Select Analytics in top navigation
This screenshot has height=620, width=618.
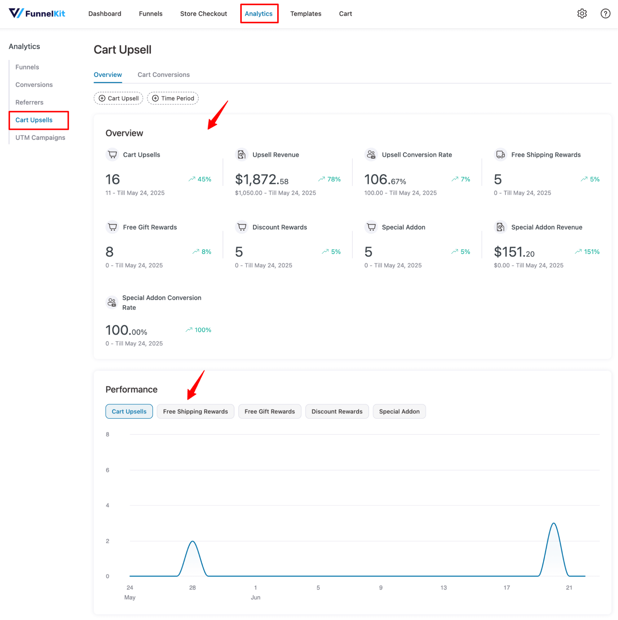[258, 14]
